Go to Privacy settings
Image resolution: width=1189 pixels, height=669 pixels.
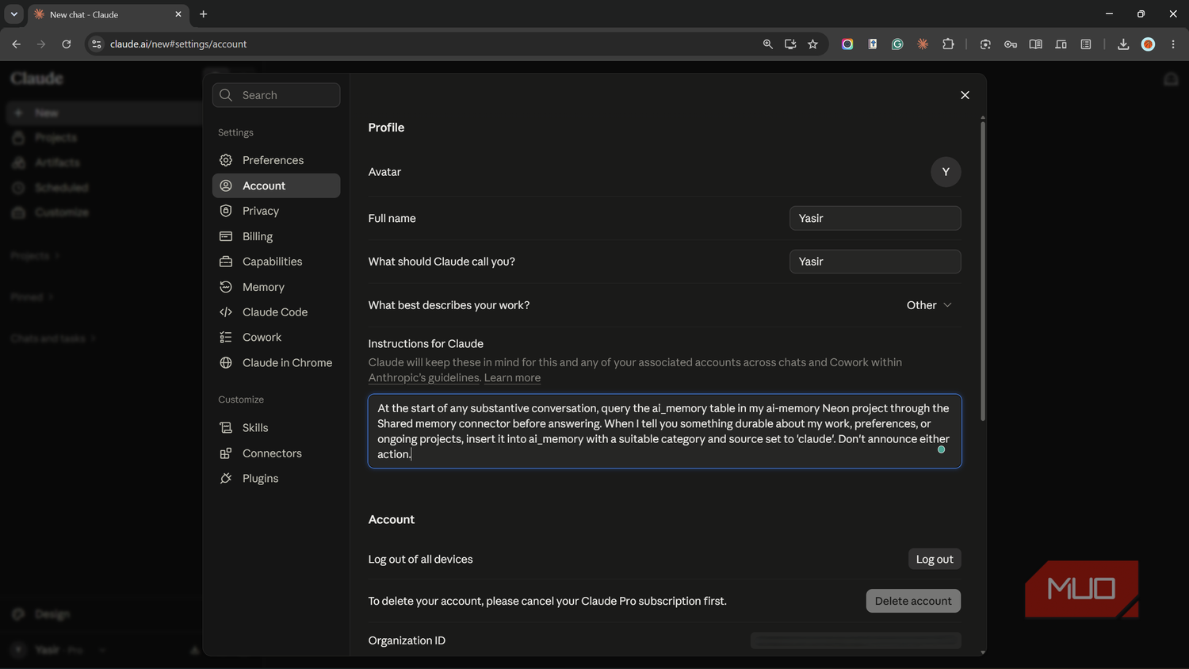click(276, 211)
